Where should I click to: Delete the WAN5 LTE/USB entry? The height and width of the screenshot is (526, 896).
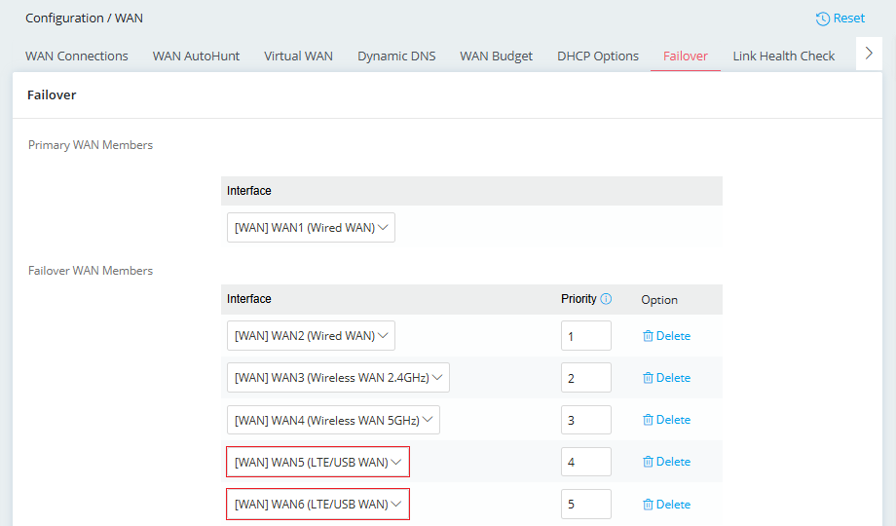tap(666, 462)
